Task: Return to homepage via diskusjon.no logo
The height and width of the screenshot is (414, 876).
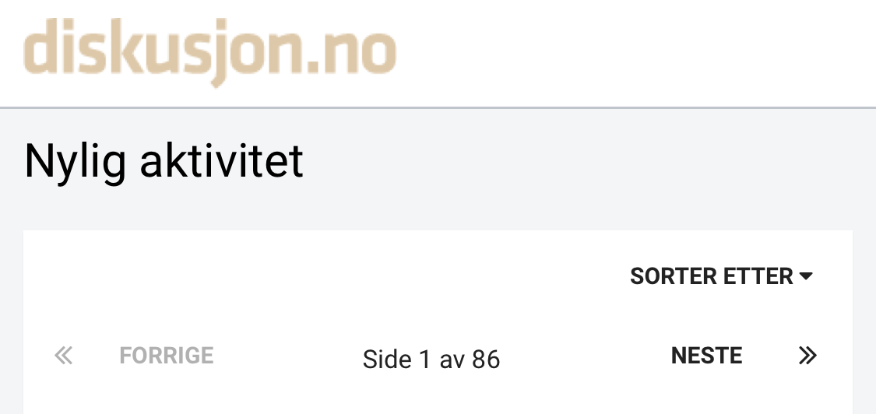Action: pos(210,51)
